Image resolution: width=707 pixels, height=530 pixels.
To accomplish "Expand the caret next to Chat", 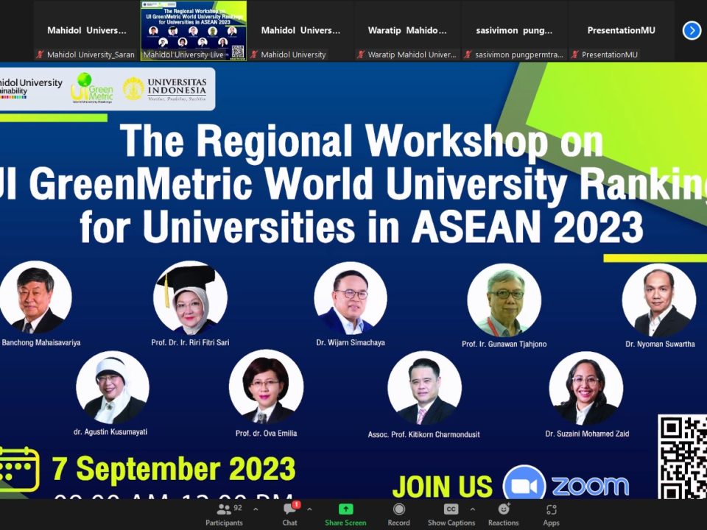I will click(309, 509).
